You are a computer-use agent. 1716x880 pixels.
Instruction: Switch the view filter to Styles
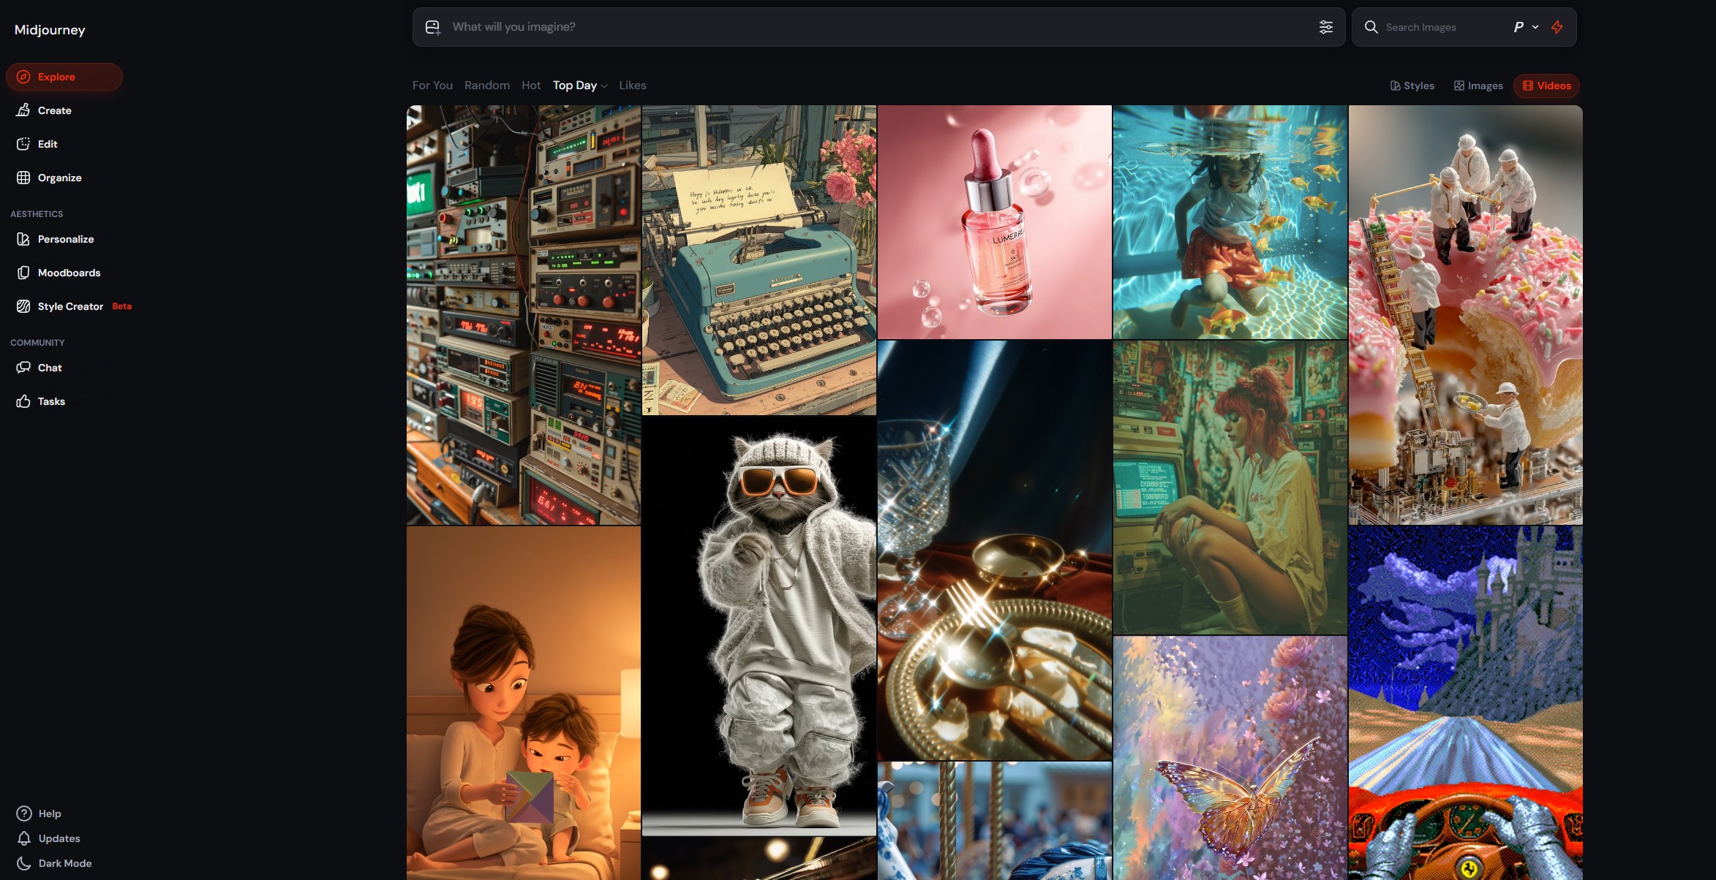1412,86
